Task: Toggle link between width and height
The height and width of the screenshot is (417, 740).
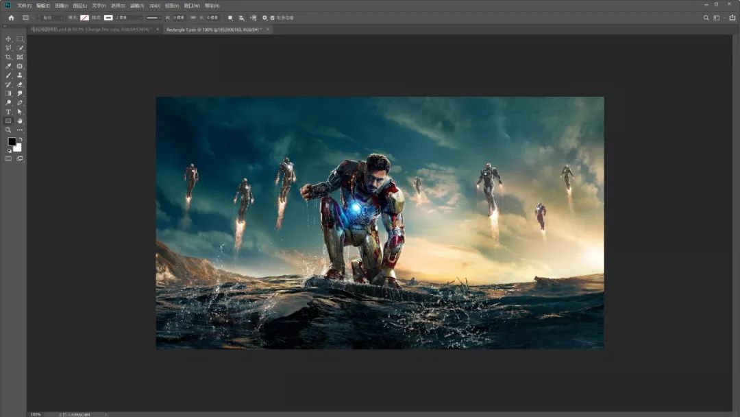Action: (x=193, y=18)
